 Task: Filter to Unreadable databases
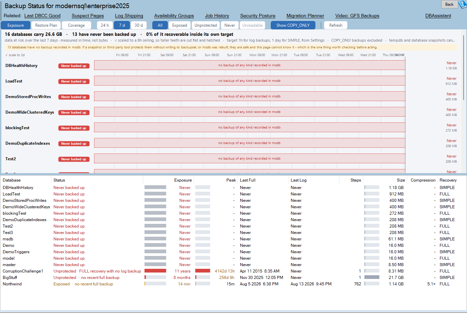pyautogui.click(x=252, y=25)
